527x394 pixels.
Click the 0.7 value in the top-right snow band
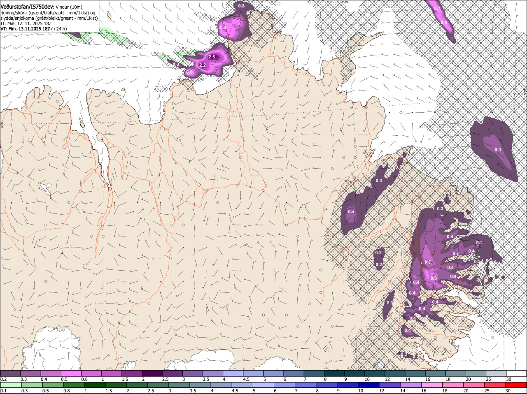click(x=437, y=8)
